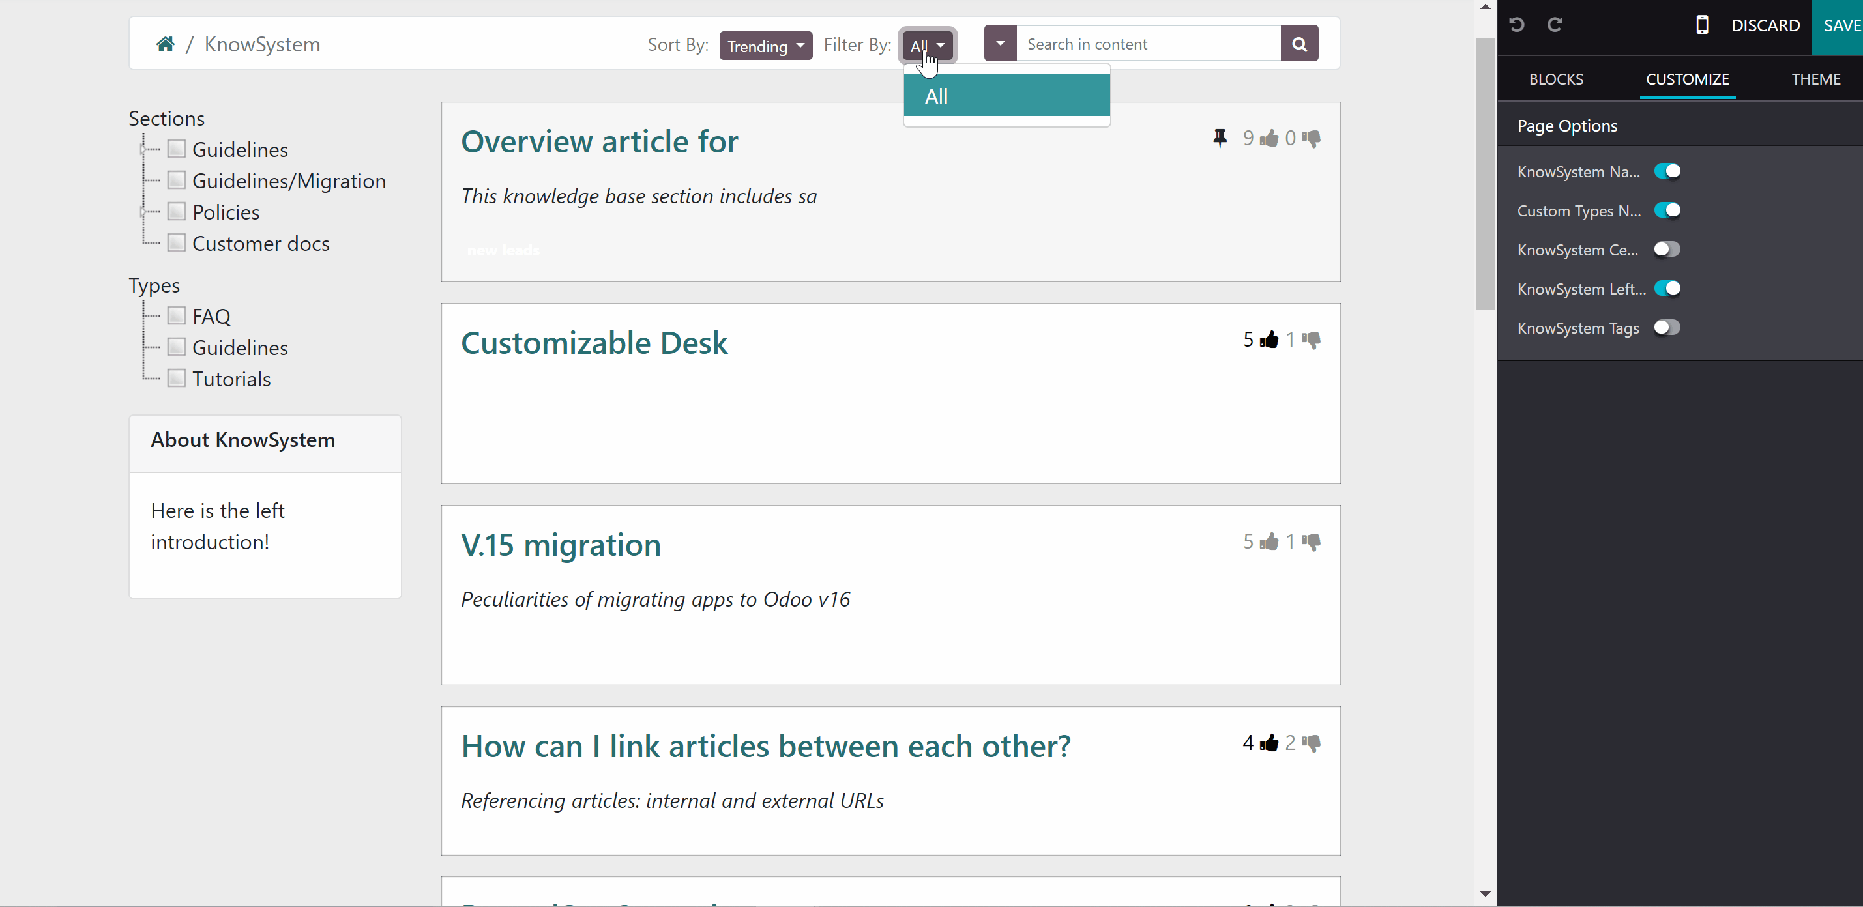Click 'This knowledge base section' description
Viewport: 1863px width, 907px height.
coord(639,196)
